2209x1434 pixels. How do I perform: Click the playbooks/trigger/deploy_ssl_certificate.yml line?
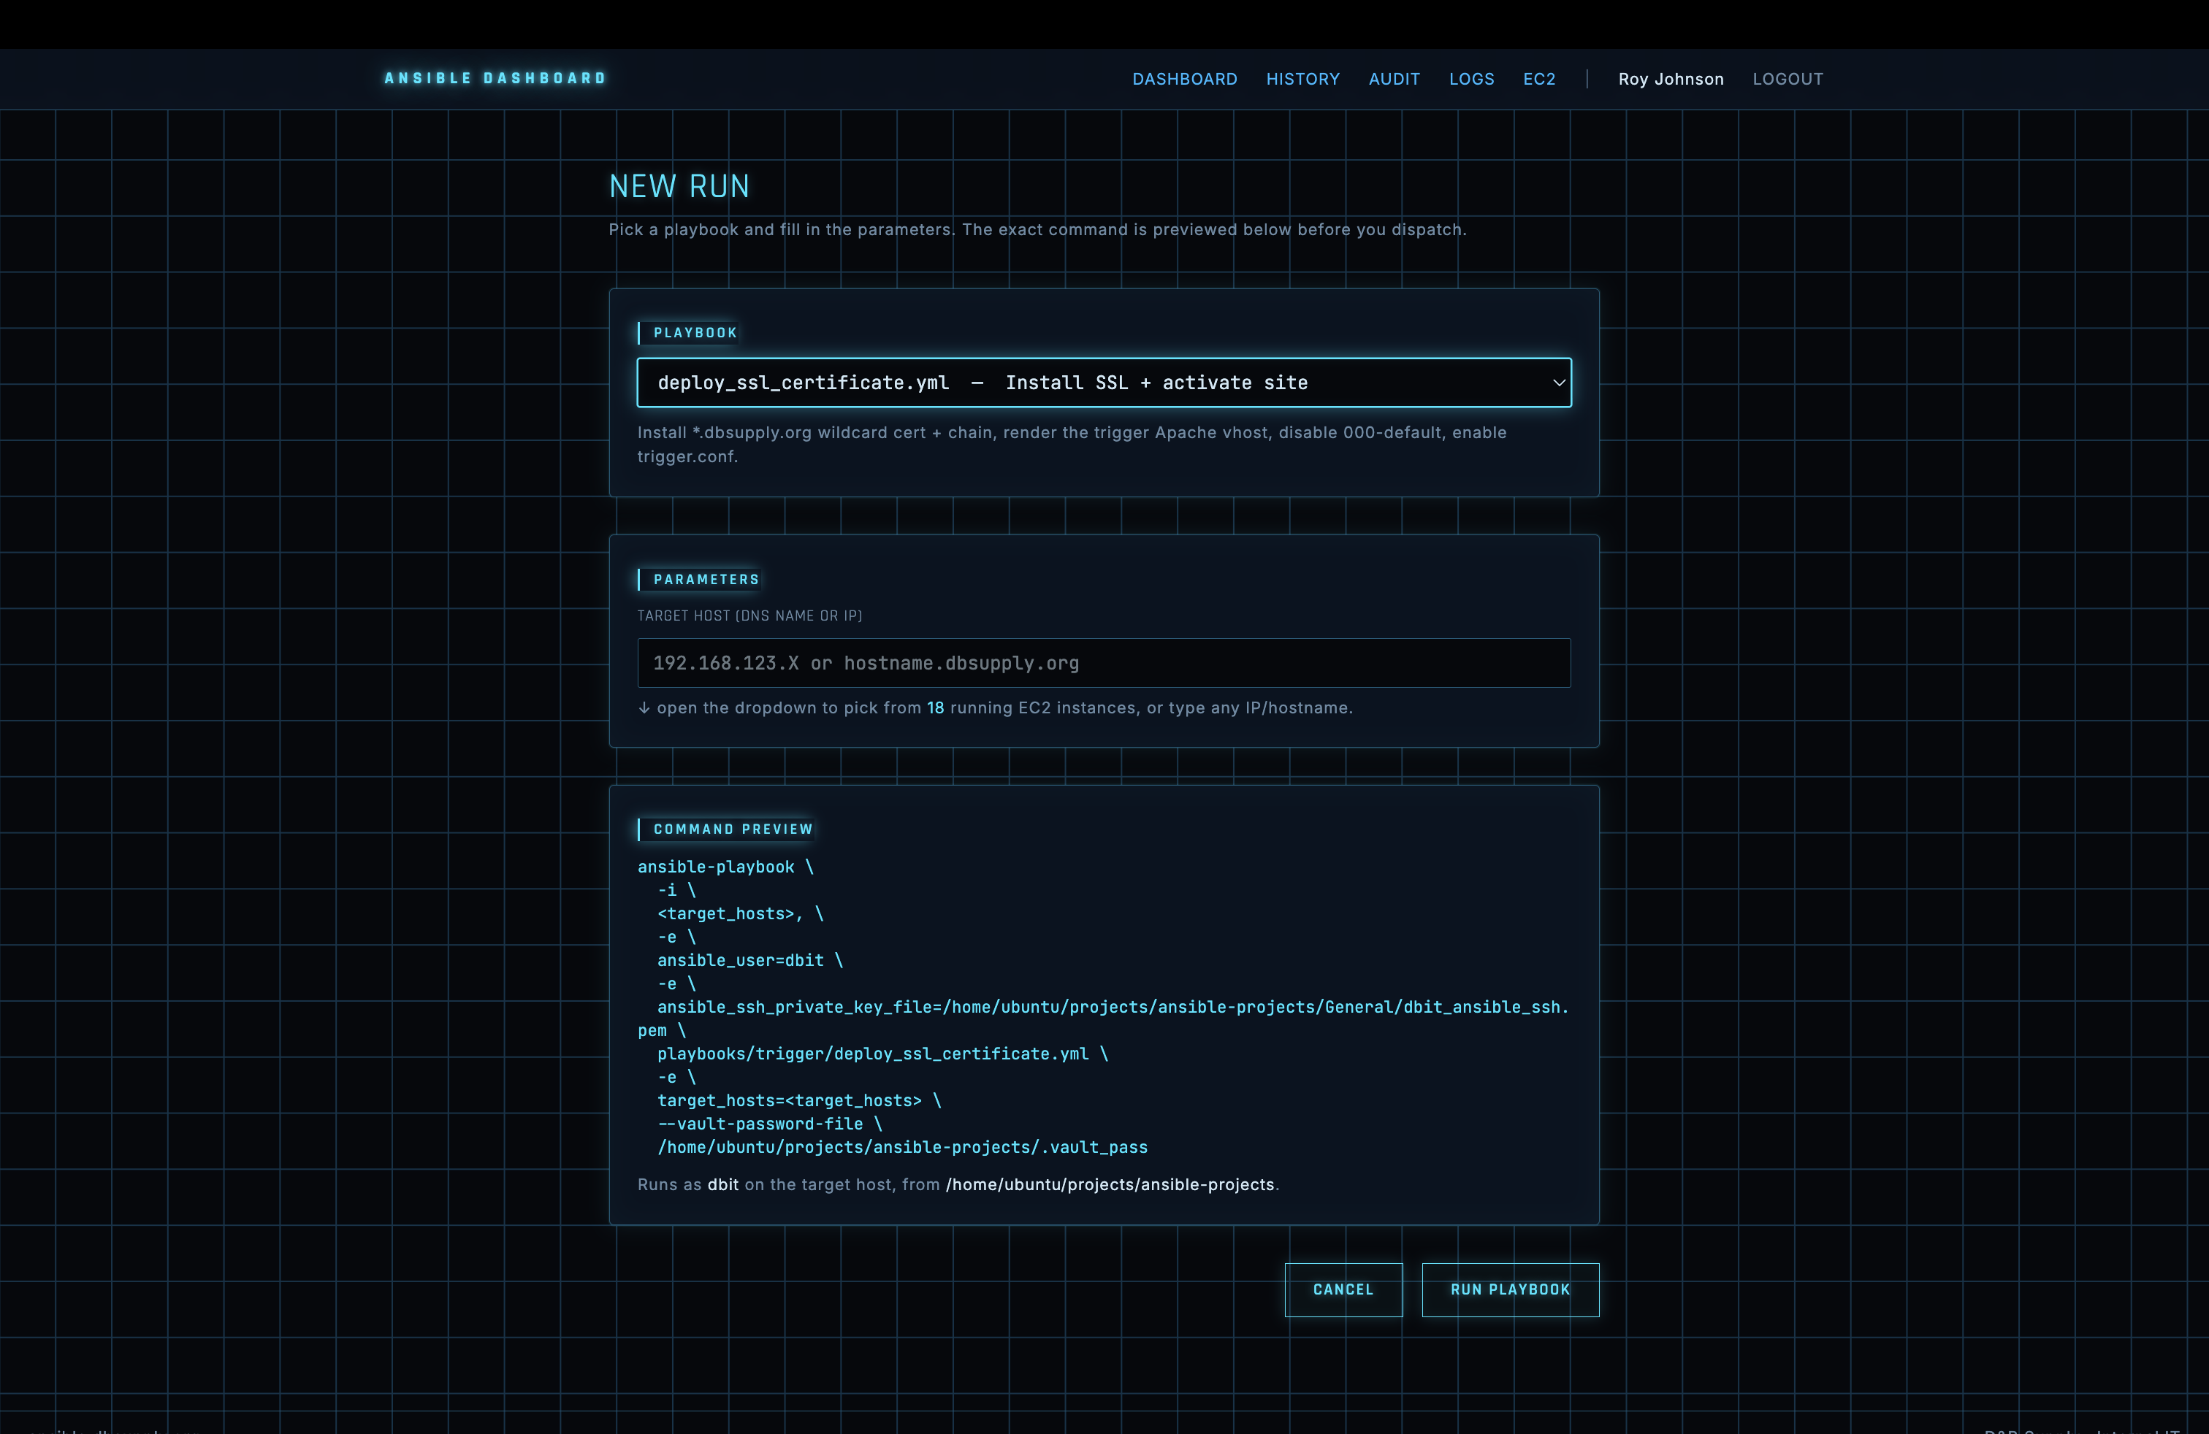882,1054
